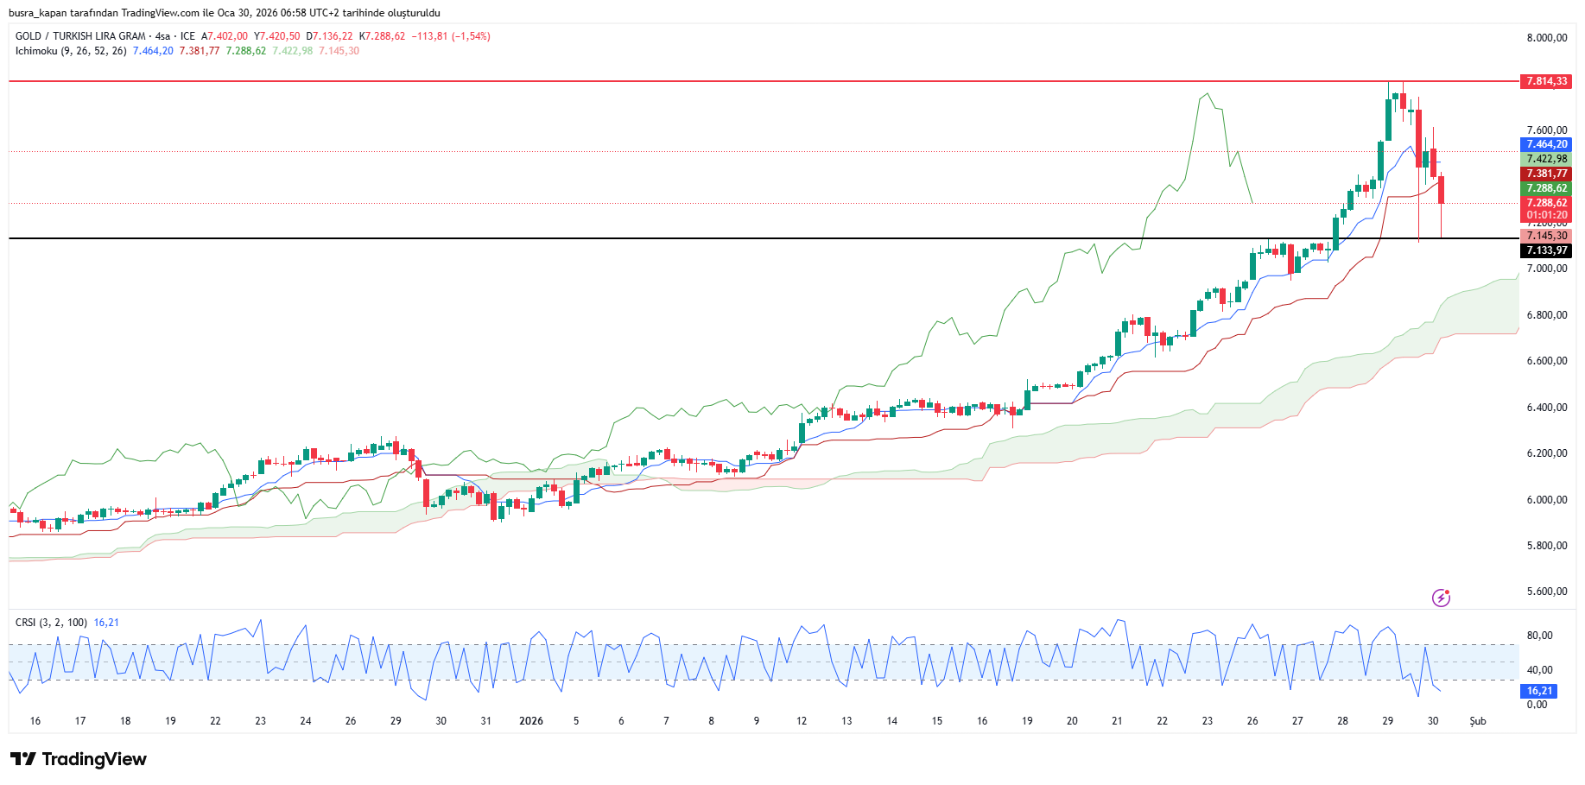Select the red horizontal resistance line
The height and width of the screenshot is (785, 1585).
pos(691,81)
